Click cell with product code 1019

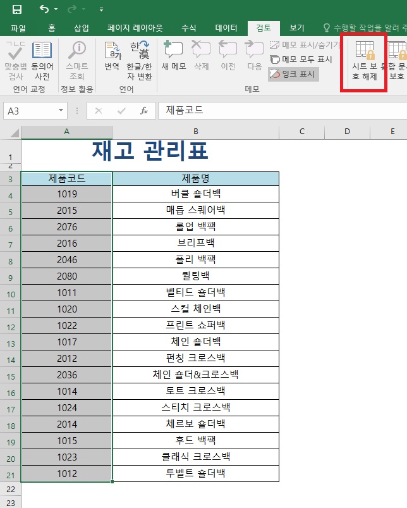click(66, 194)
